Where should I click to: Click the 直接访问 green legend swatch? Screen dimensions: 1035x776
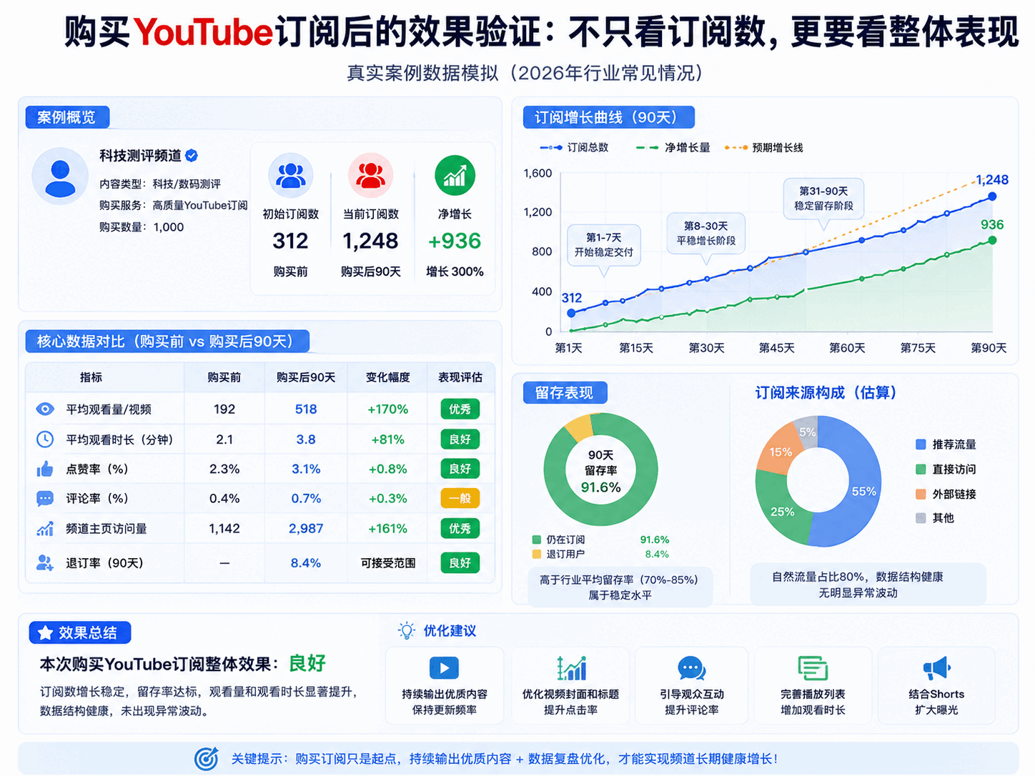(921, 469)
